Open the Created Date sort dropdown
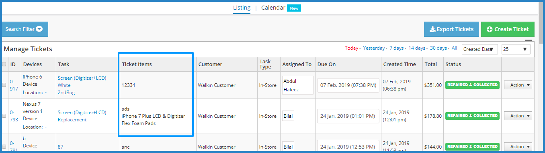 [x=480, y=49]
